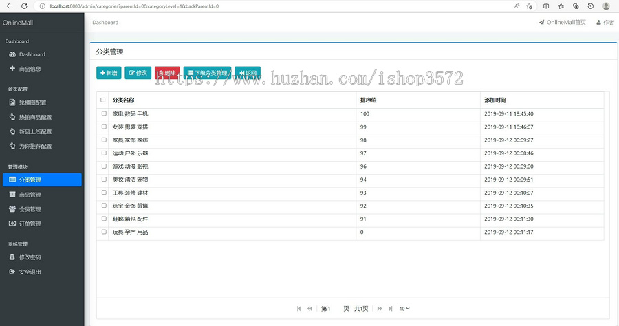
Task: Click the Dashboard breadcrumb in top bar
Action: (x=105, y=23)
